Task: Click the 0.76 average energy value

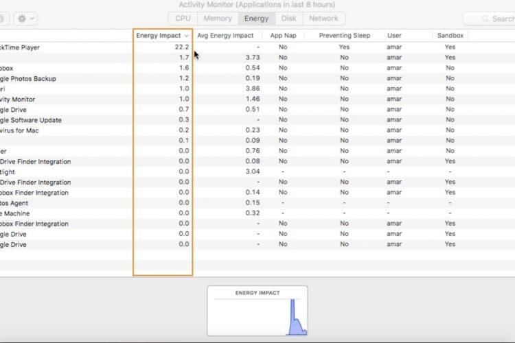Action: pos(253,151)
